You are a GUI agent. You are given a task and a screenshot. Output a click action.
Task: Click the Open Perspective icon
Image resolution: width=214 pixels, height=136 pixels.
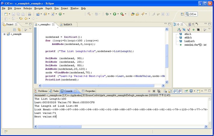(x=182, y=14)
